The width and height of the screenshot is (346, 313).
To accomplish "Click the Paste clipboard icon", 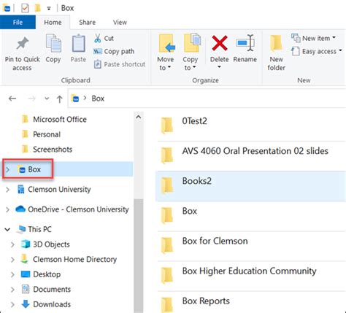I will [x=78, y=44].
